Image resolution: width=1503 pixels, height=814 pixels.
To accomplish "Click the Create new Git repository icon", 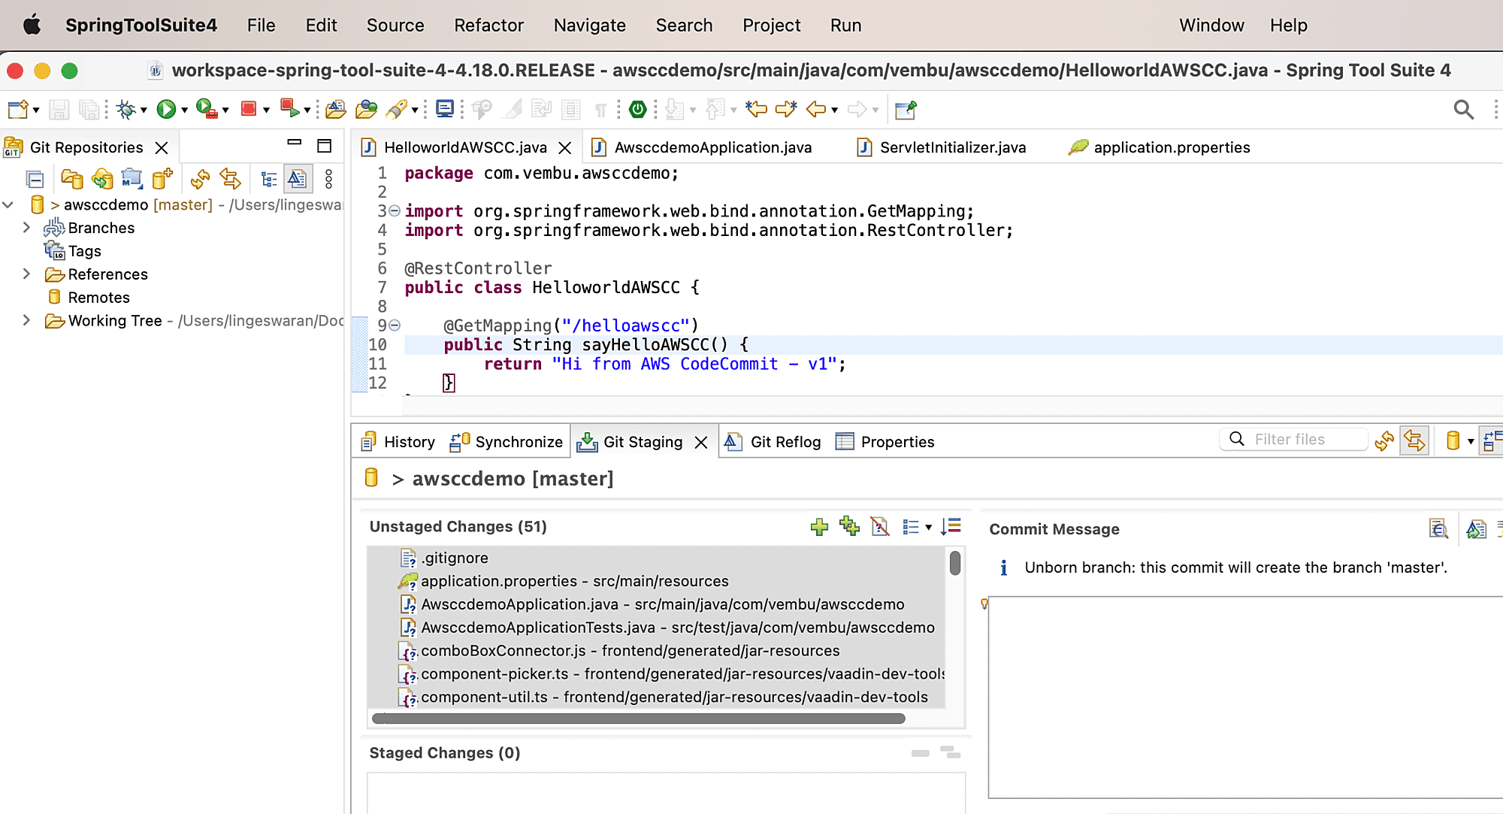I will [162, 179].
